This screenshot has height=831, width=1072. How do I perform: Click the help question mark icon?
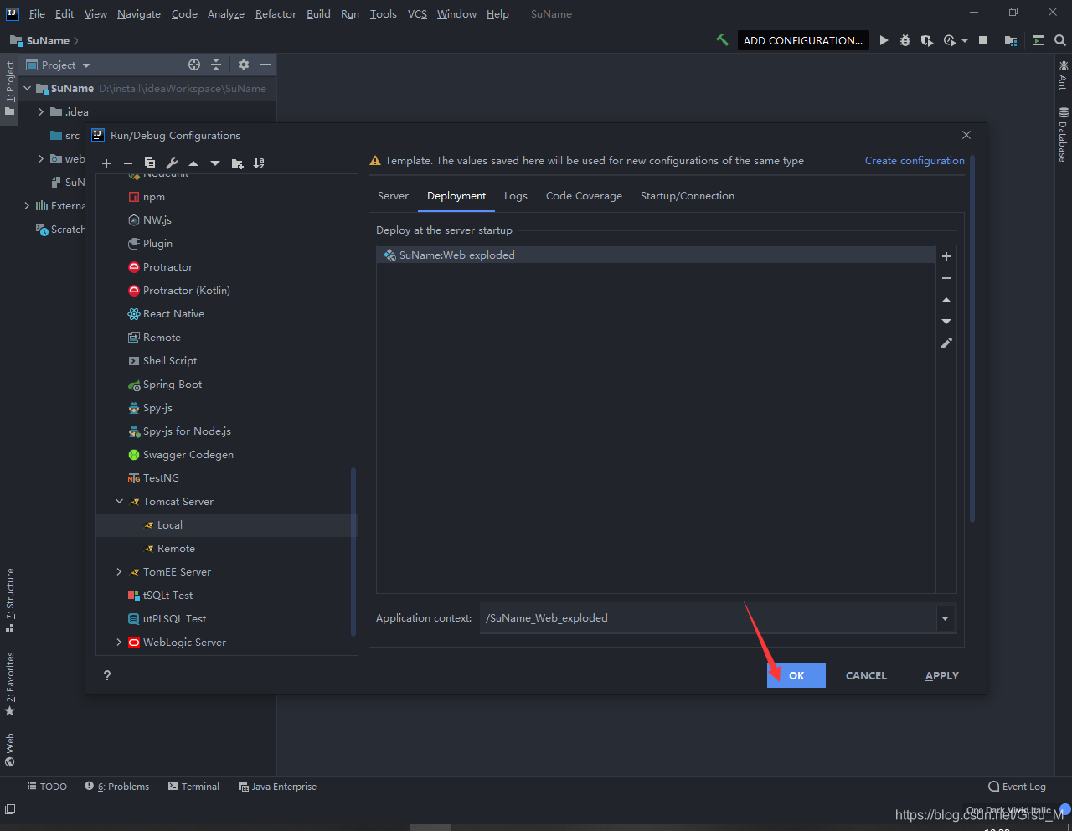tap(107, 675)
